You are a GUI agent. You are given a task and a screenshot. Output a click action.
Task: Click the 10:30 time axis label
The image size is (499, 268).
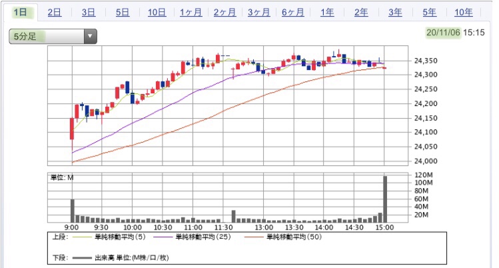(x=163, y=227)
